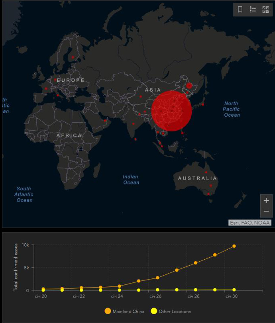
Task: Toggle the Other Locations series in legend
Action: 175,311
